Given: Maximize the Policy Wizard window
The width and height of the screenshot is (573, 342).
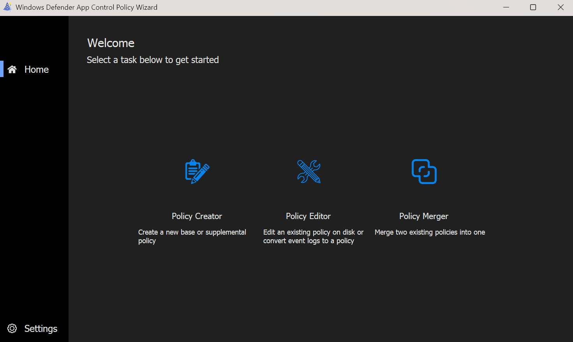Looking at the screenshot, I should pos(533,7).
